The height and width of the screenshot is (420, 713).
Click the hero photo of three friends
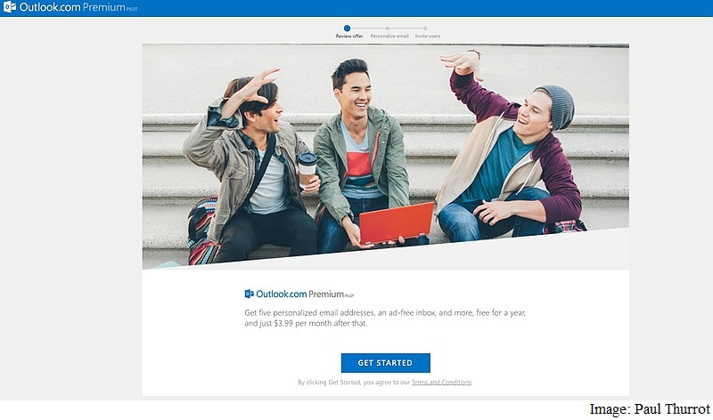[x=386, y=157]
